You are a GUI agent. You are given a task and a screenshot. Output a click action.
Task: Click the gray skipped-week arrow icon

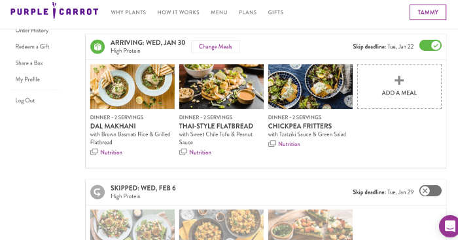[x=97, y=192]
